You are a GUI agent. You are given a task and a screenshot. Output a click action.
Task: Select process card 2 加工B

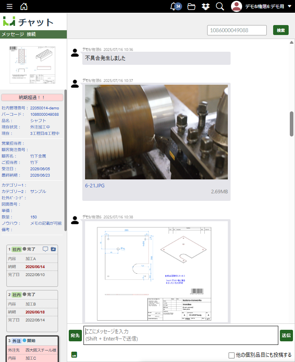tap(32, 311)
